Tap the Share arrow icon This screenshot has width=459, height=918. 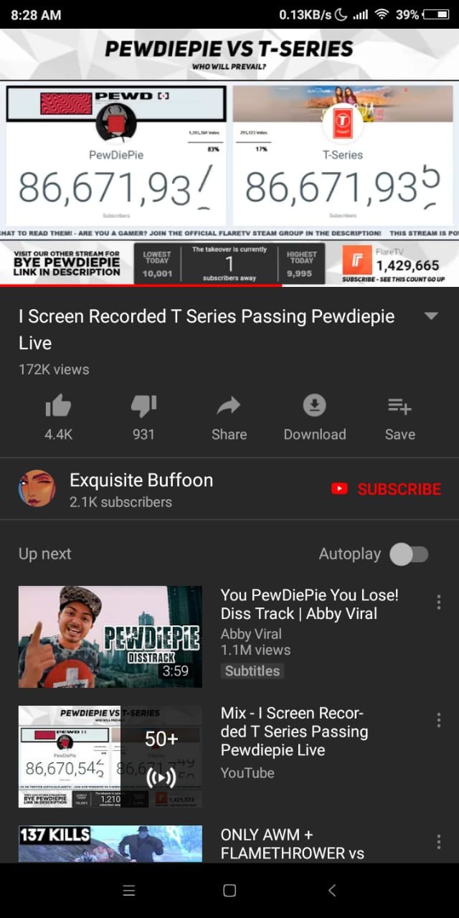229,407
